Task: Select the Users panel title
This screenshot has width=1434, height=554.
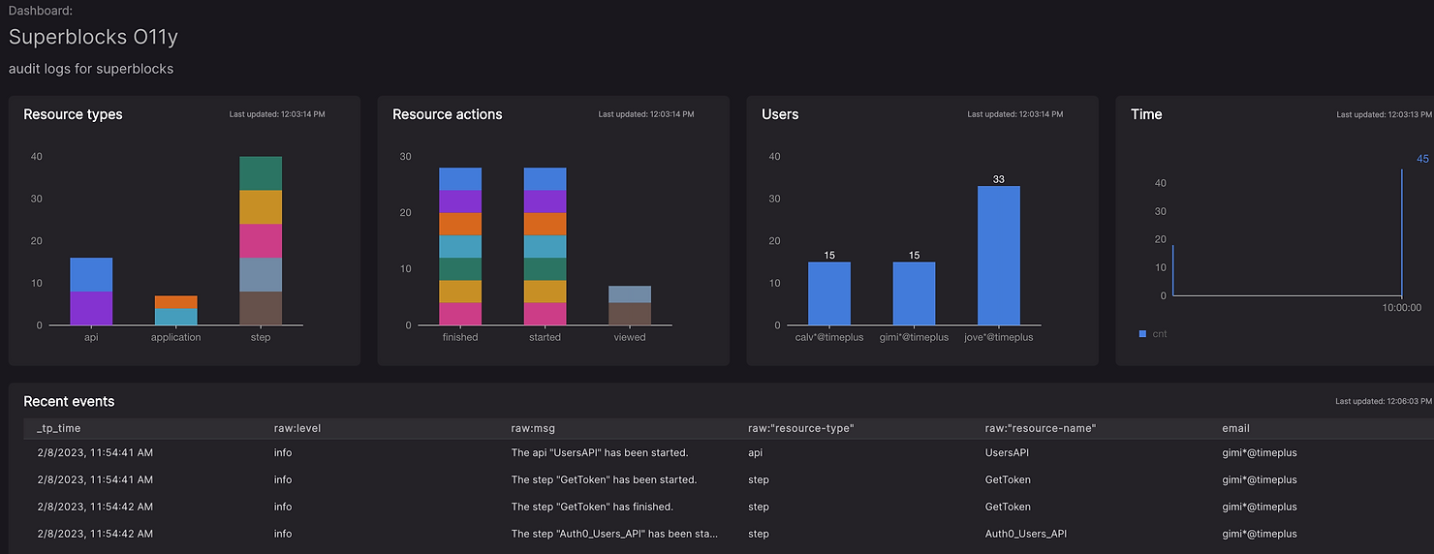Action: coord(780,114)
